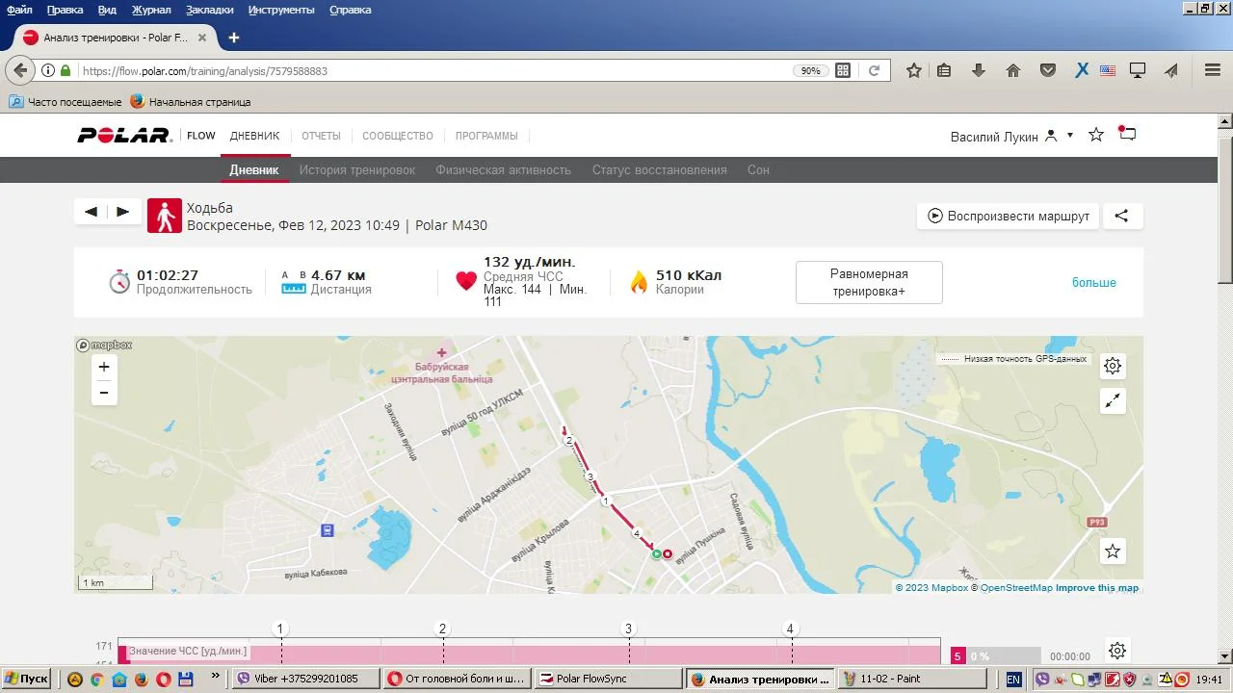1233x693 pixels.
Task: Click 'больше' to expand training details
Action: [x=1094, y=283]
